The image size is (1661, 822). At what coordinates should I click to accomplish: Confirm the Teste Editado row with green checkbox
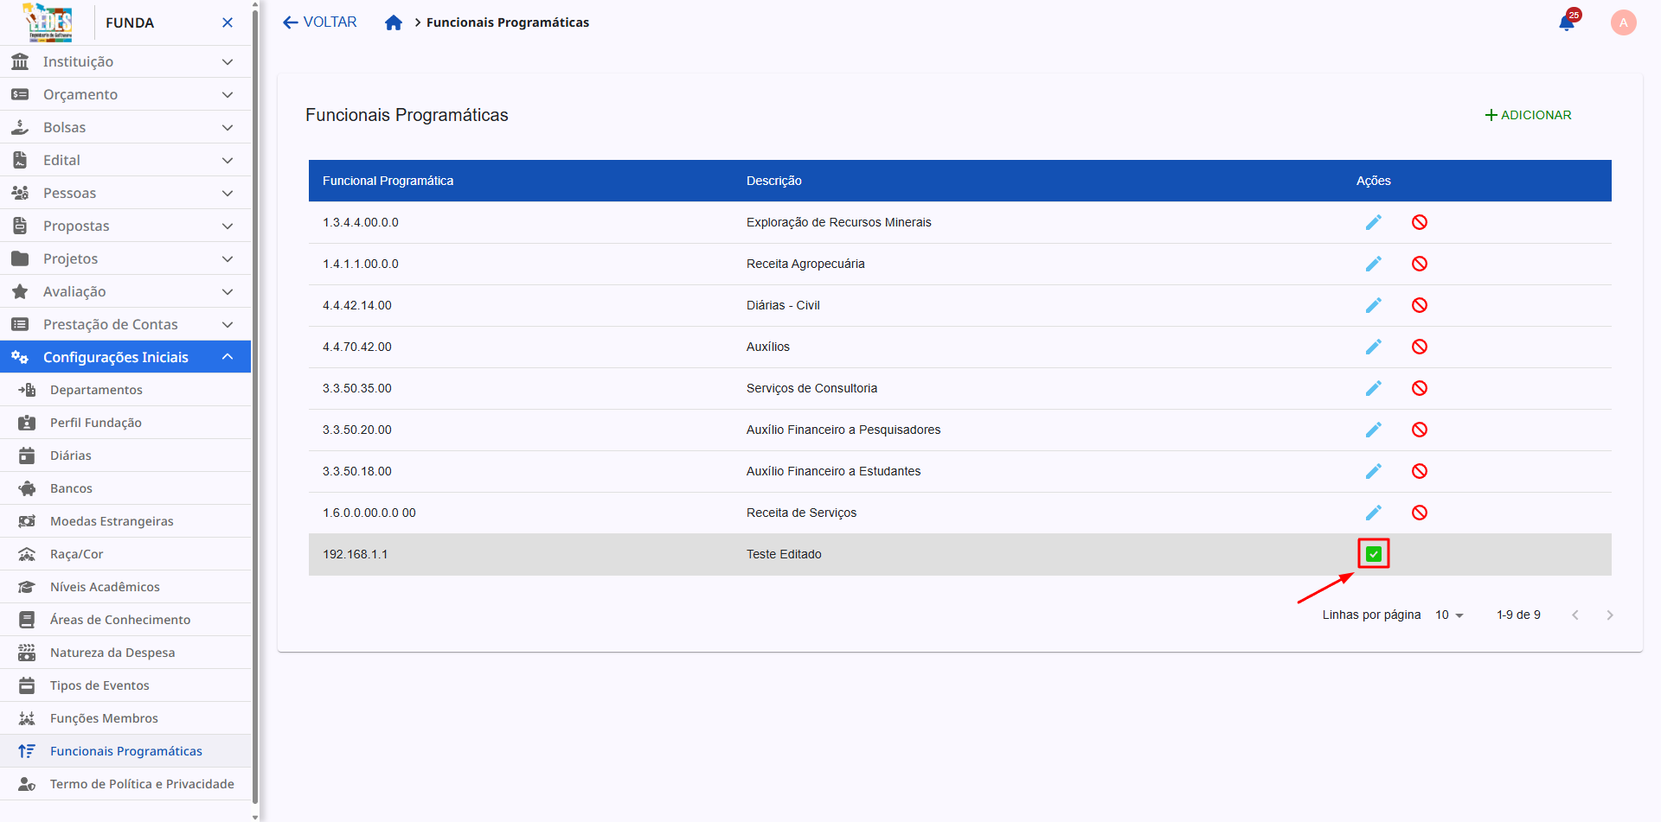click(1373, 553)
